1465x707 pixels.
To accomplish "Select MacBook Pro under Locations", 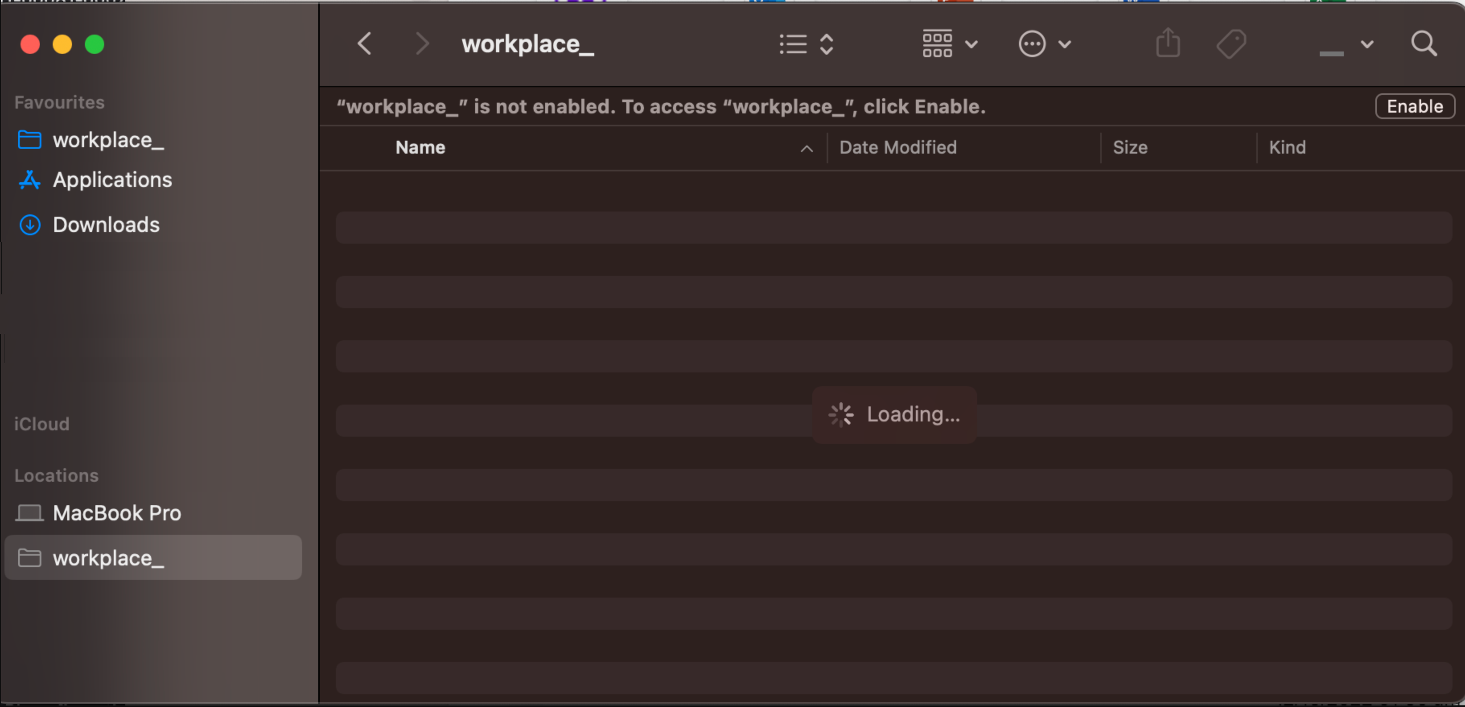I will [117, 513].
